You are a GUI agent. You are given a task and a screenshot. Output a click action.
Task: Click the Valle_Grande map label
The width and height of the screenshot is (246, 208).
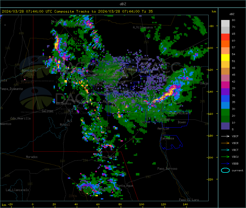pos(81,101)
